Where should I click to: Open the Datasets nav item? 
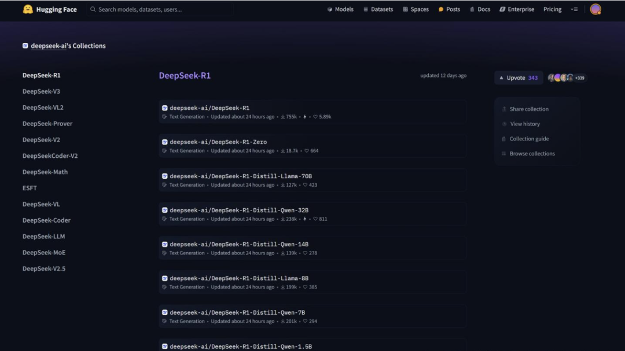(x=378, y=9)
